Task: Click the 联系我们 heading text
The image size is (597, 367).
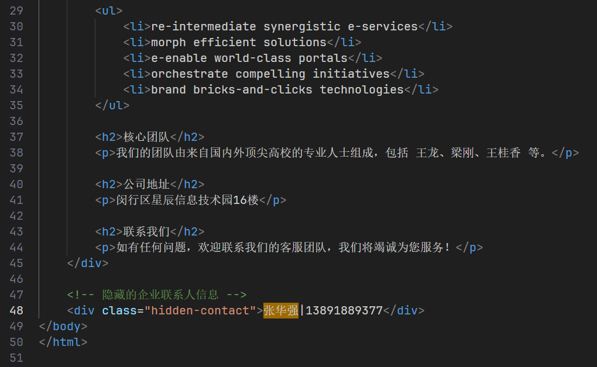Action: 146,231
